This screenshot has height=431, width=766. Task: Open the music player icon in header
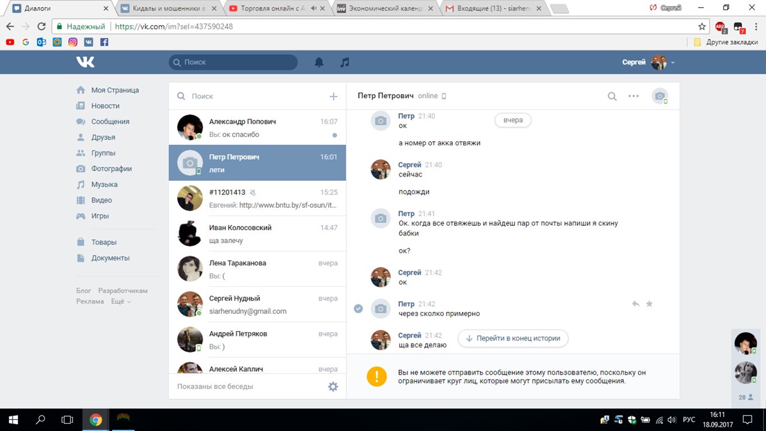[x=345, y=62]
